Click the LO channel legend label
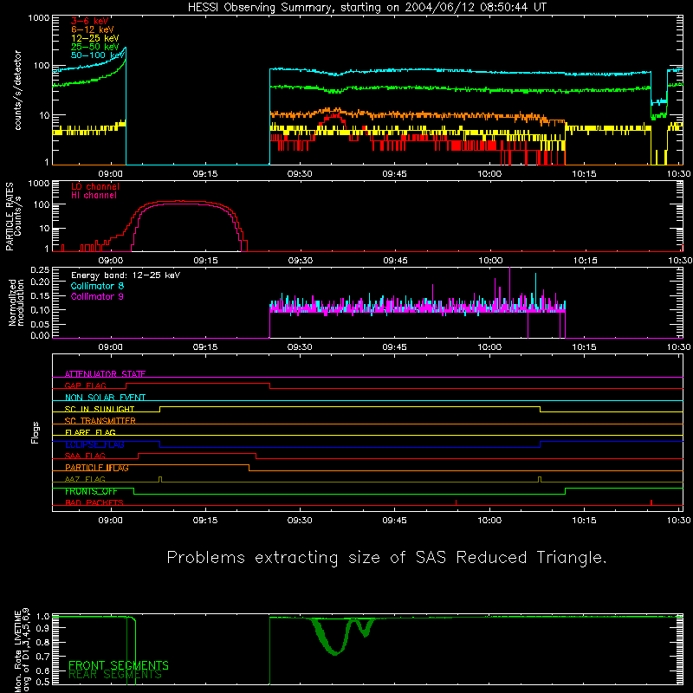 pos(95,186)
